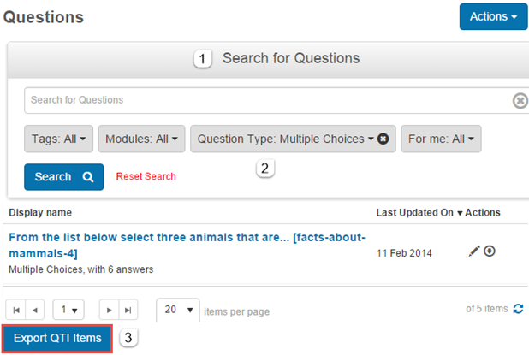This screenshot has width=529, height=355.
Task: Click the Export QTI Items button
Action: click(57, 338)
